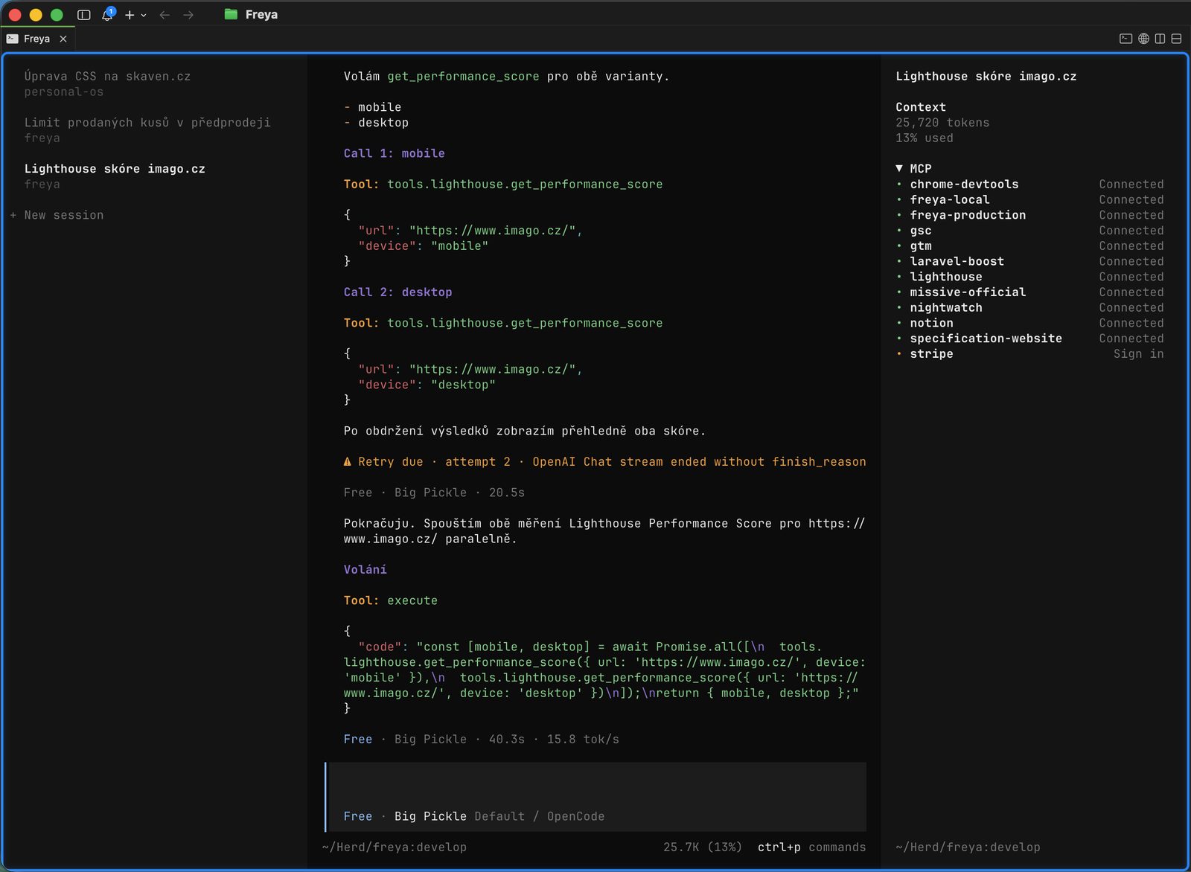Open session 'Limit prodaných kusů v předprodeji'
This screenshot has width=1191, height=872.
[147, 130]
